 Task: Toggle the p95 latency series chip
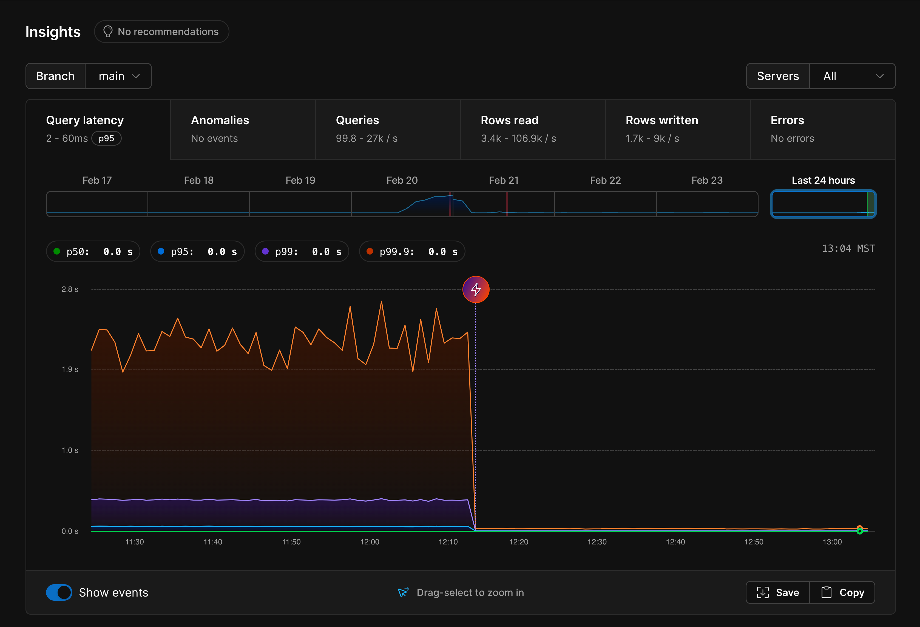[x=197, y=251]
